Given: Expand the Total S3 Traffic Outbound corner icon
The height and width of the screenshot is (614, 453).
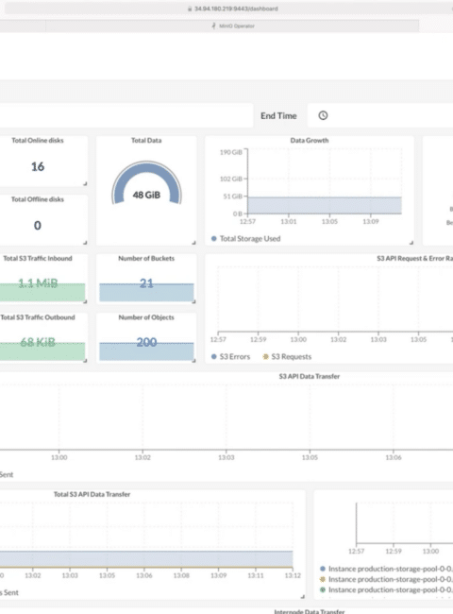Looking at the screenshot, I should click(85, 360).
